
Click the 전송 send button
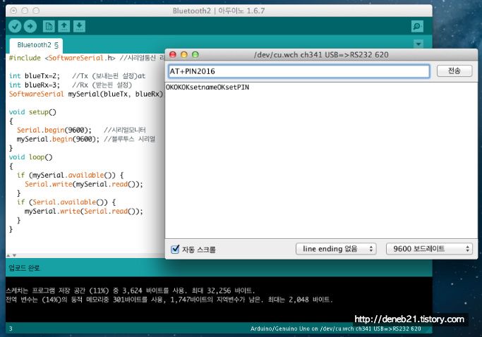tap(454, 71)
